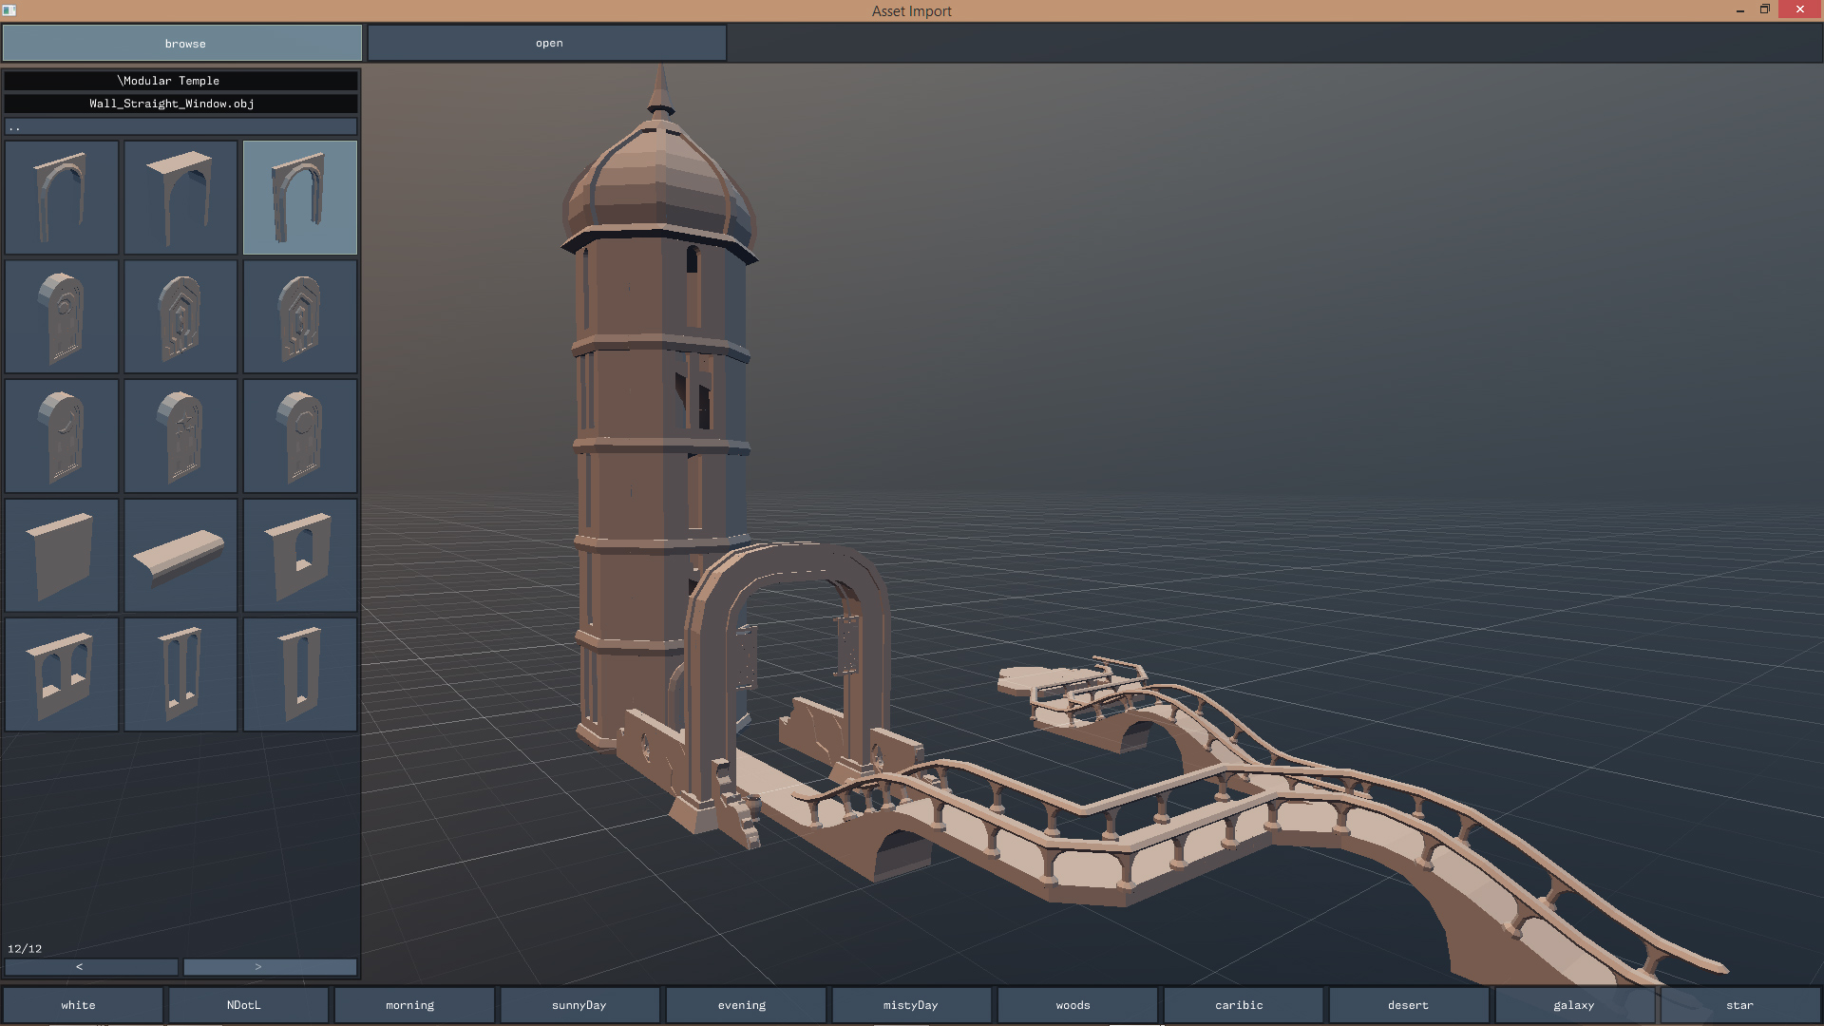Navigate up via the '..' directory row
The height and width of the screenshot is (1026, 1824).
click(180, 126)
